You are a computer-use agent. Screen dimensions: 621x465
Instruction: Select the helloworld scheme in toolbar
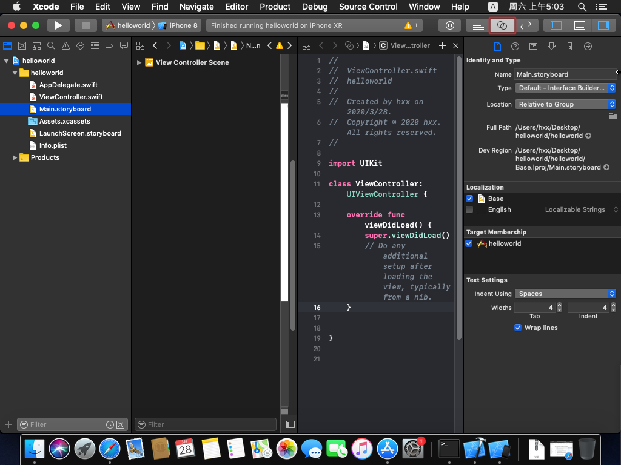point(127,25)
